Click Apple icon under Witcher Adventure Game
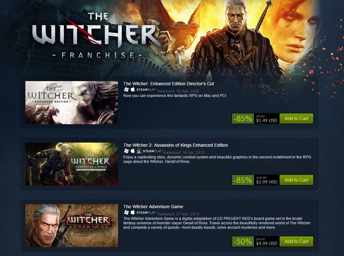The image size is (344, 256). click(133, 212)
